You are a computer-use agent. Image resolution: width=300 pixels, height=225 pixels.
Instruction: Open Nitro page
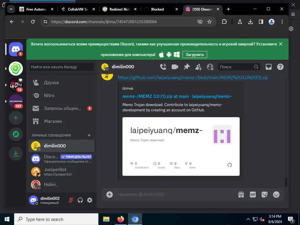[x=62, y=96]
